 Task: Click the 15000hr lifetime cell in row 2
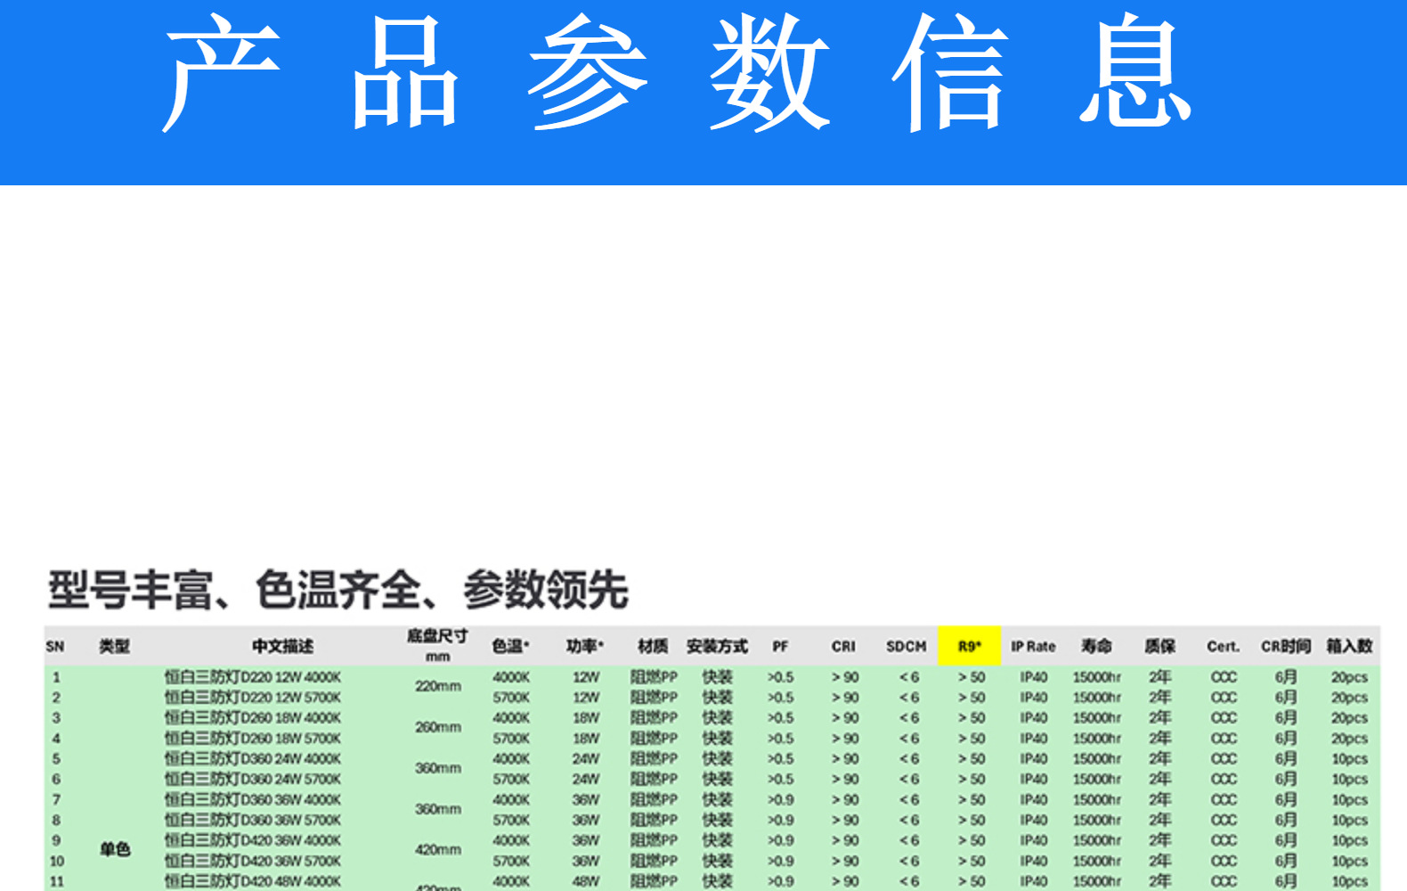[1096, 698]
